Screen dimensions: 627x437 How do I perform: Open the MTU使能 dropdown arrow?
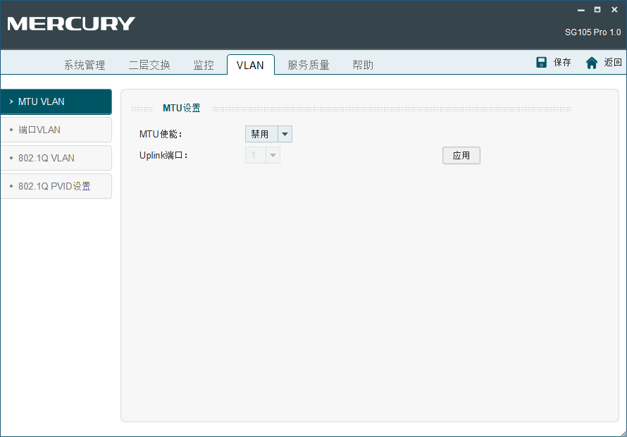click(x=285, y=134)
